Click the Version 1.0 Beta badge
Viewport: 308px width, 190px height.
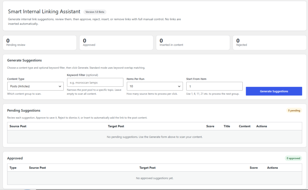pyautogui.click(x=95, y=12)
